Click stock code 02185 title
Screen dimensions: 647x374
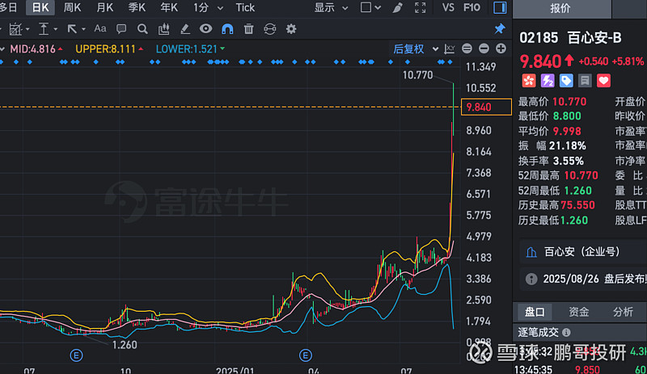tap(539, 38)
